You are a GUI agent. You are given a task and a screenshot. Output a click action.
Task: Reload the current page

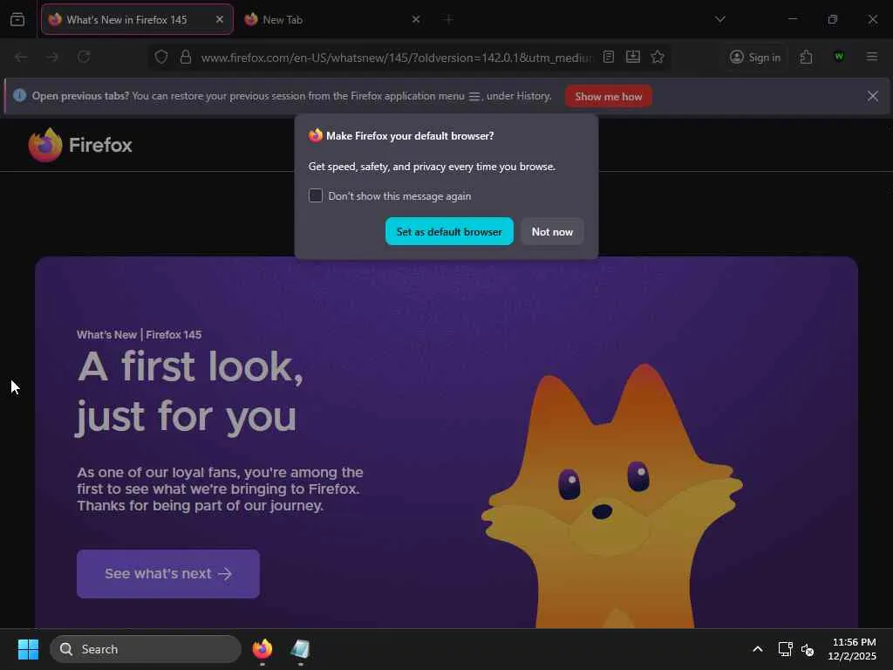tap(84, 57)
